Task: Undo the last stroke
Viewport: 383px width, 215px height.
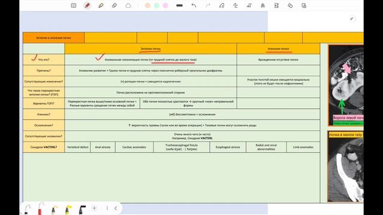Action: coord(194,5)
